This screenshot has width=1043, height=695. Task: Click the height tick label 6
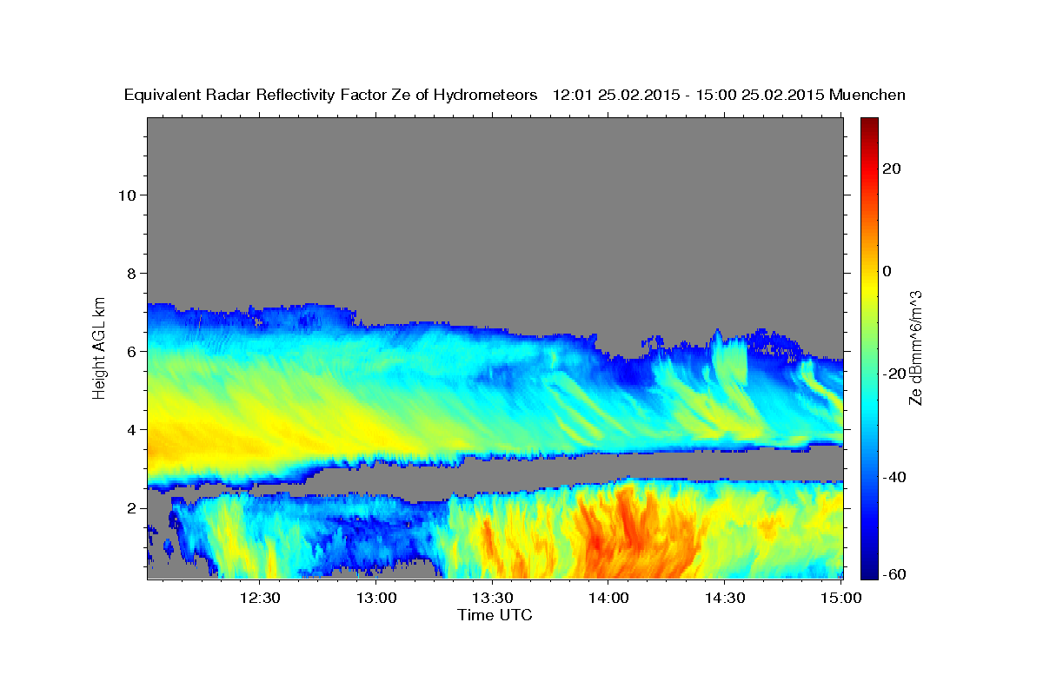pos(132,352)
